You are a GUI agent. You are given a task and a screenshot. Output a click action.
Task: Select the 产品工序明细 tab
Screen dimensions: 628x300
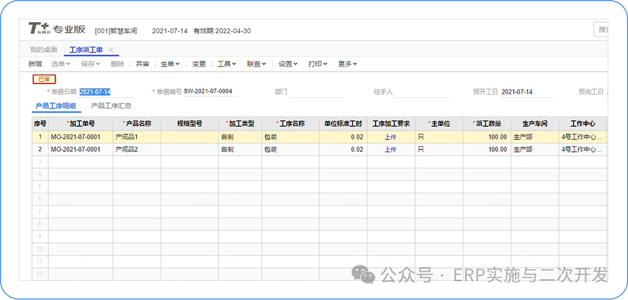point(56,106)
